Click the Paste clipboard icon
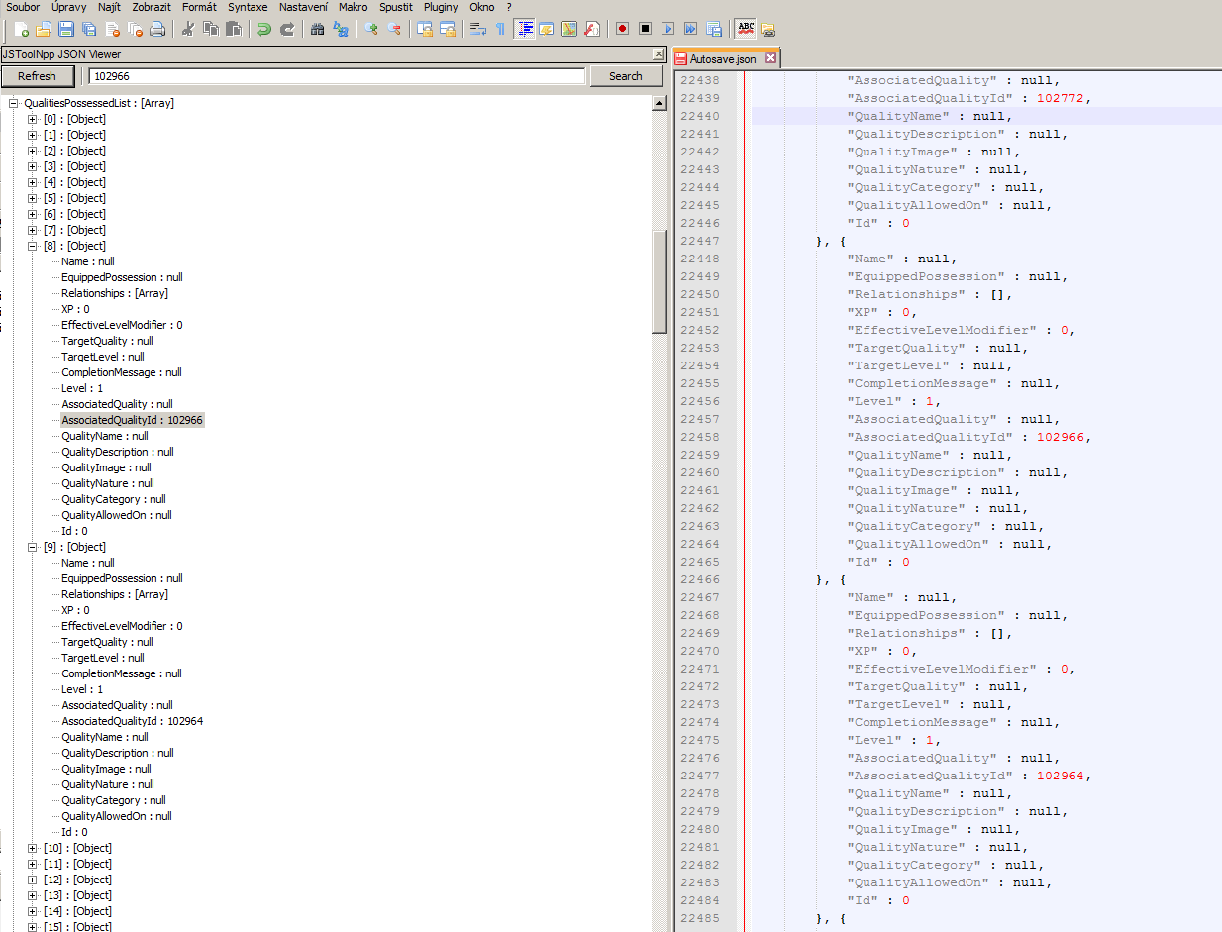This screenshot has width=1222, height=932. coord(234,29)
